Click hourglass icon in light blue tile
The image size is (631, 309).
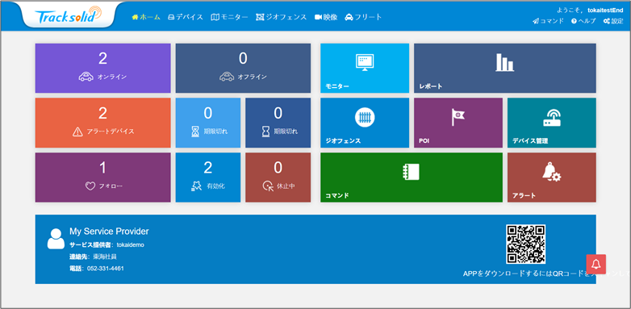tap(195, 132)
